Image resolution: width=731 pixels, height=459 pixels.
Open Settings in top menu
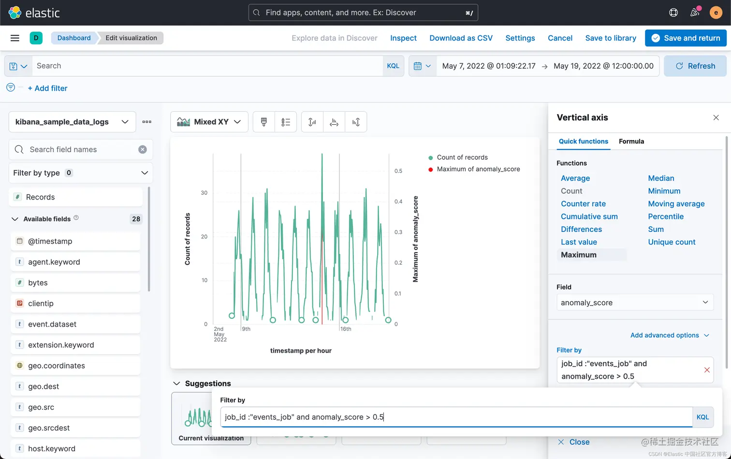pyautogui.click(x=520, y=38)
